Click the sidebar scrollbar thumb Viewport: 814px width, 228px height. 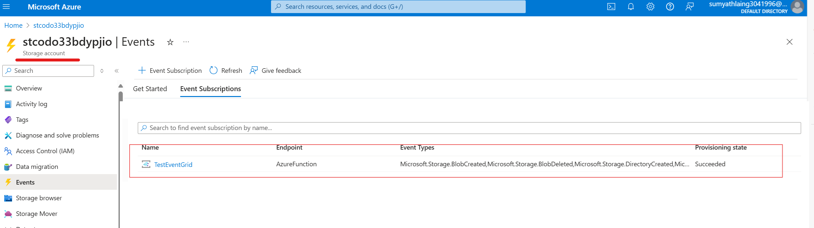tap(120, 97)
